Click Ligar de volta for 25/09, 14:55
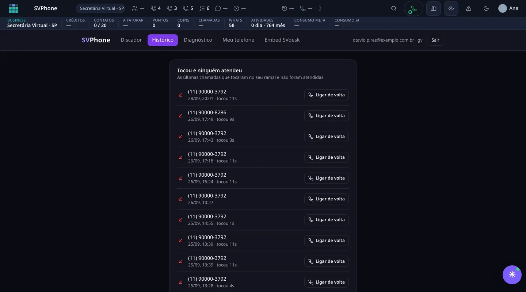 327,220
